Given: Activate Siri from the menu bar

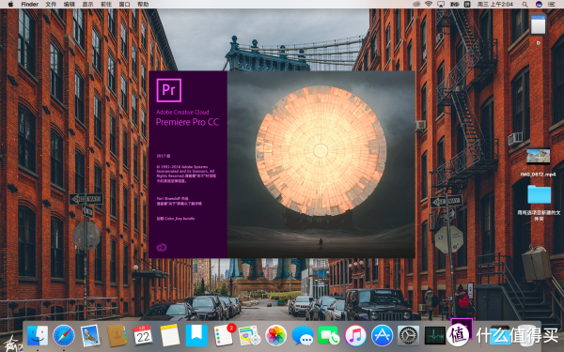Looking at the screenshot, I should [x=539, y=5].
